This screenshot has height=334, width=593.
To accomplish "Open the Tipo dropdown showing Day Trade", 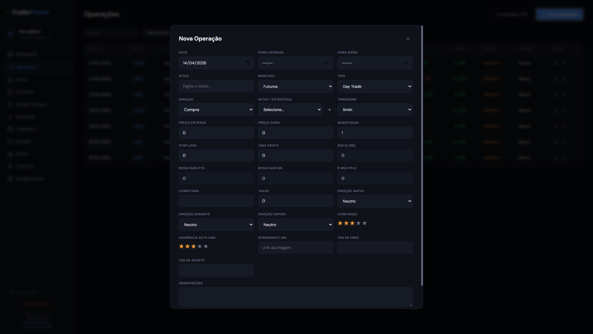I will [x=375, y=86].
